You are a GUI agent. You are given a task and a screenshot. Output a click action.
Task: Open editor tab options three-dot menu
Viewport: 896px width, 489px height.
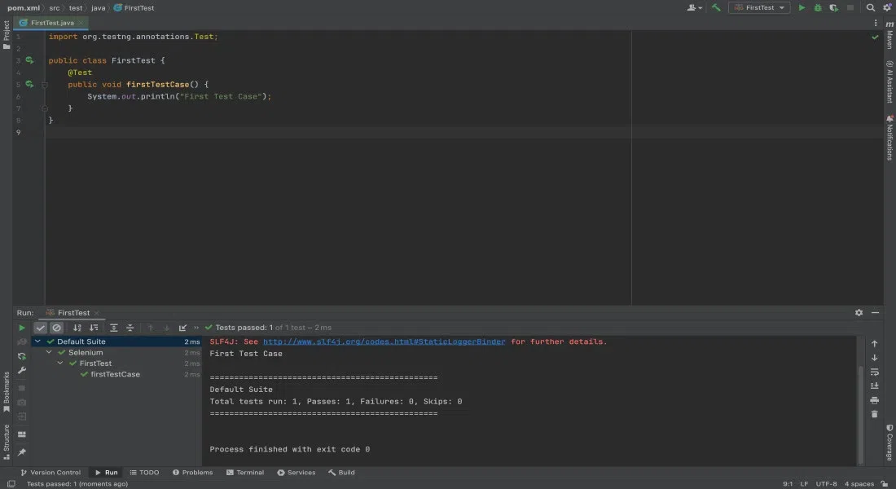[x=876, y=23]
